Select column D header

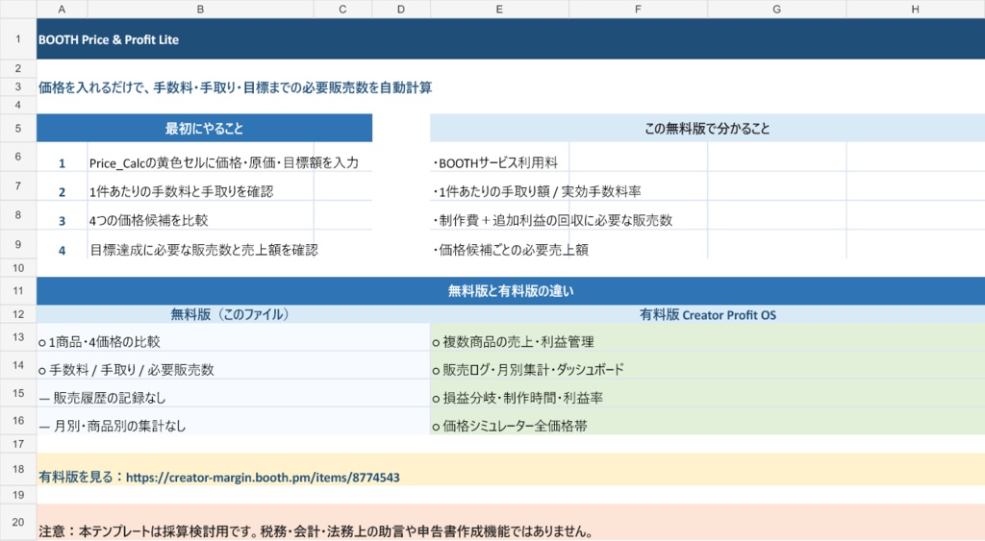click(x=401, y=9)
